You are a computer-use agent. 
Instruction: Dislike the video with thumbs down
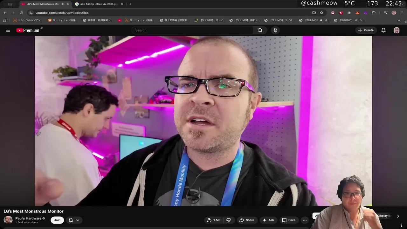pos(229,220)
